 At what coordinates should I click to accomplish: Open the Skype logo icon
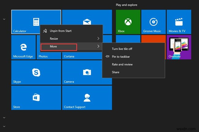point(36,72)
